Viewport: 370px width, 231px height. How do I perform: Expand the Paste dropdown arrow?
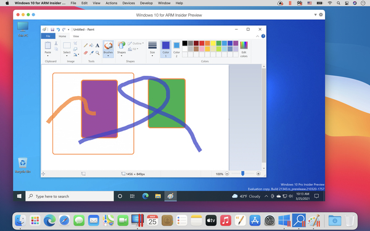point(48,56)
